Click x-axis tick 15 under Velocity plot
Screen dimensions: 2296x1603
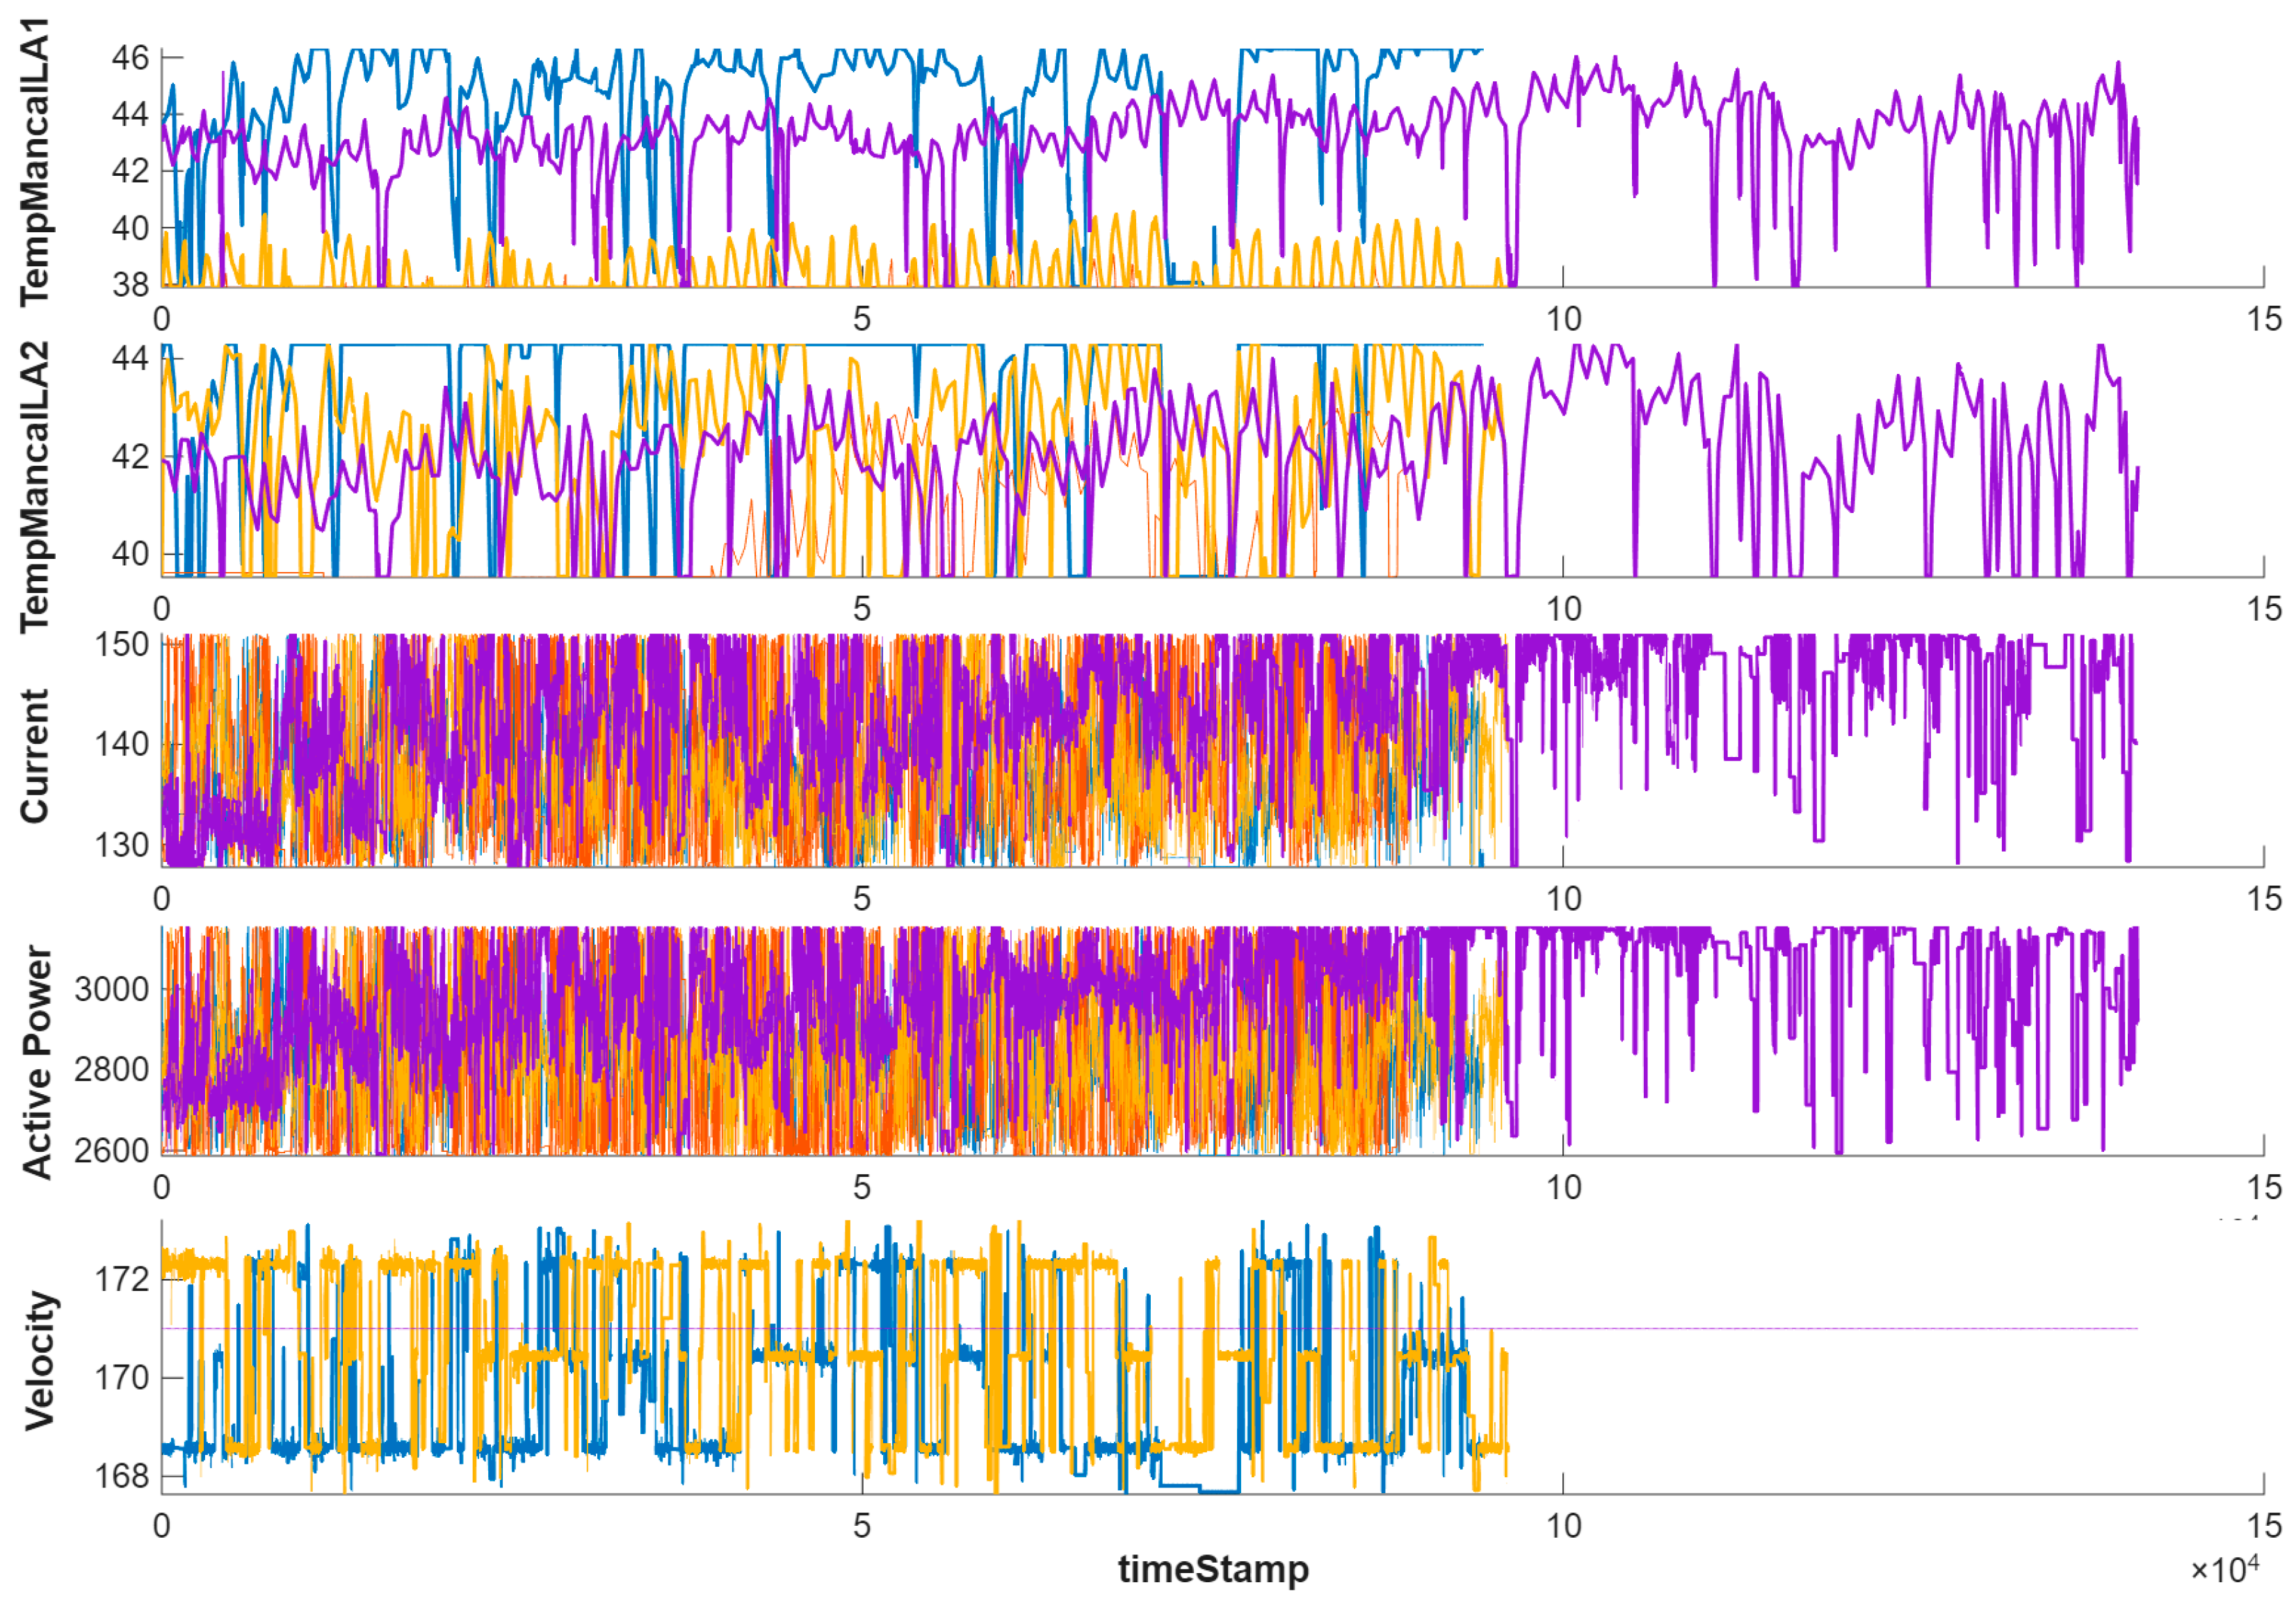tap(2264, 1526)
